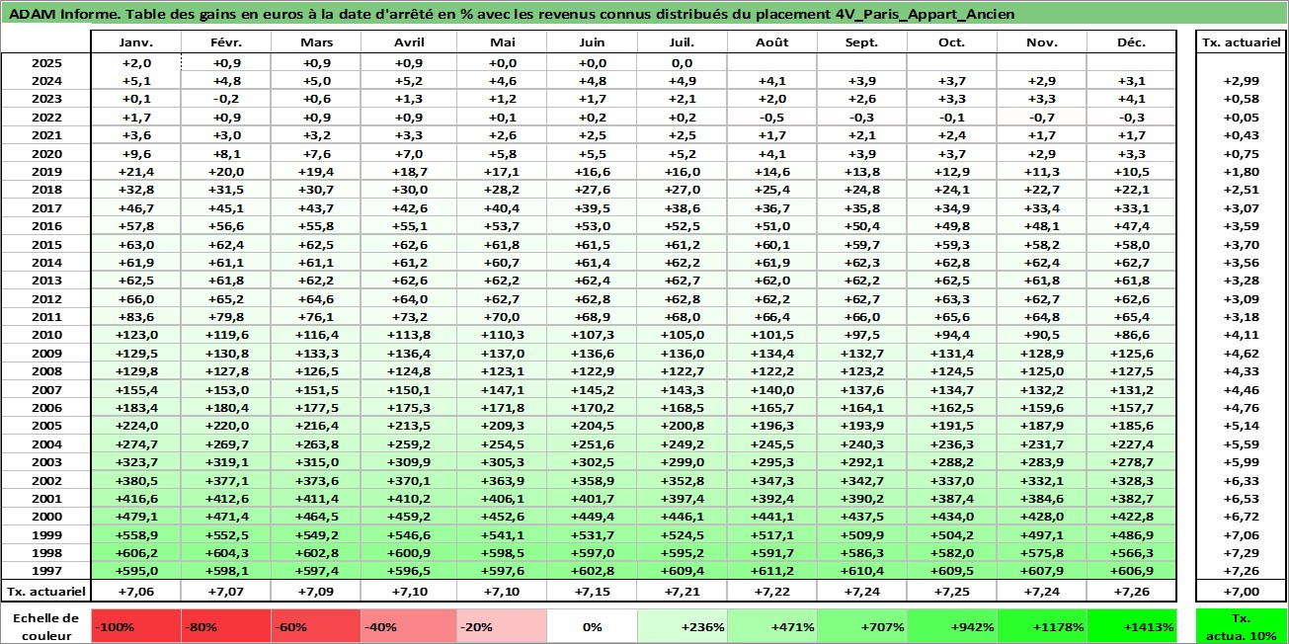The height and width of the screenshot is (644, 1289).
Task: Click the +7,15 June actuarial rate
Action: [x=590, y=591]
